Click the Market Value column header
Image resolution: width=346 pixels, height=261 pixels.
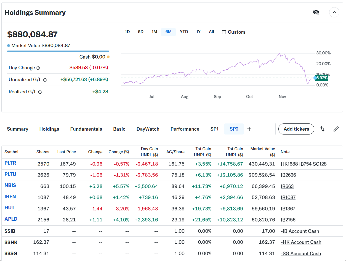pyautogui.click(x=262, y=152)
